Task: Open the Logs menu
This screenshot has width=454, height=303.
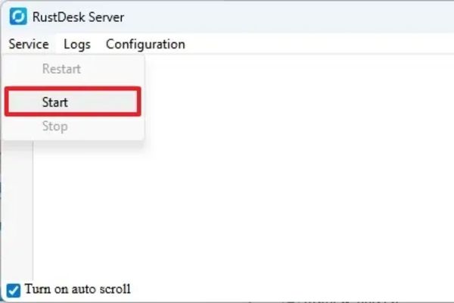Action: [x=77, y=44]
